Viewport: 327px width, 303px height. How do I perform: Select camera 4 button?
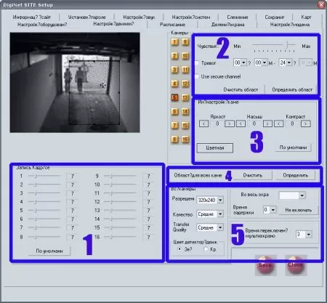[174, 84]
